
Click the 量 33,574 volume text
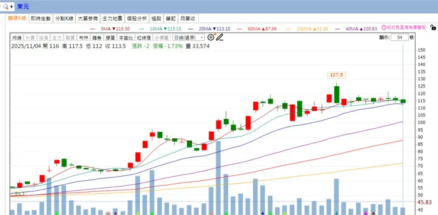197,46
